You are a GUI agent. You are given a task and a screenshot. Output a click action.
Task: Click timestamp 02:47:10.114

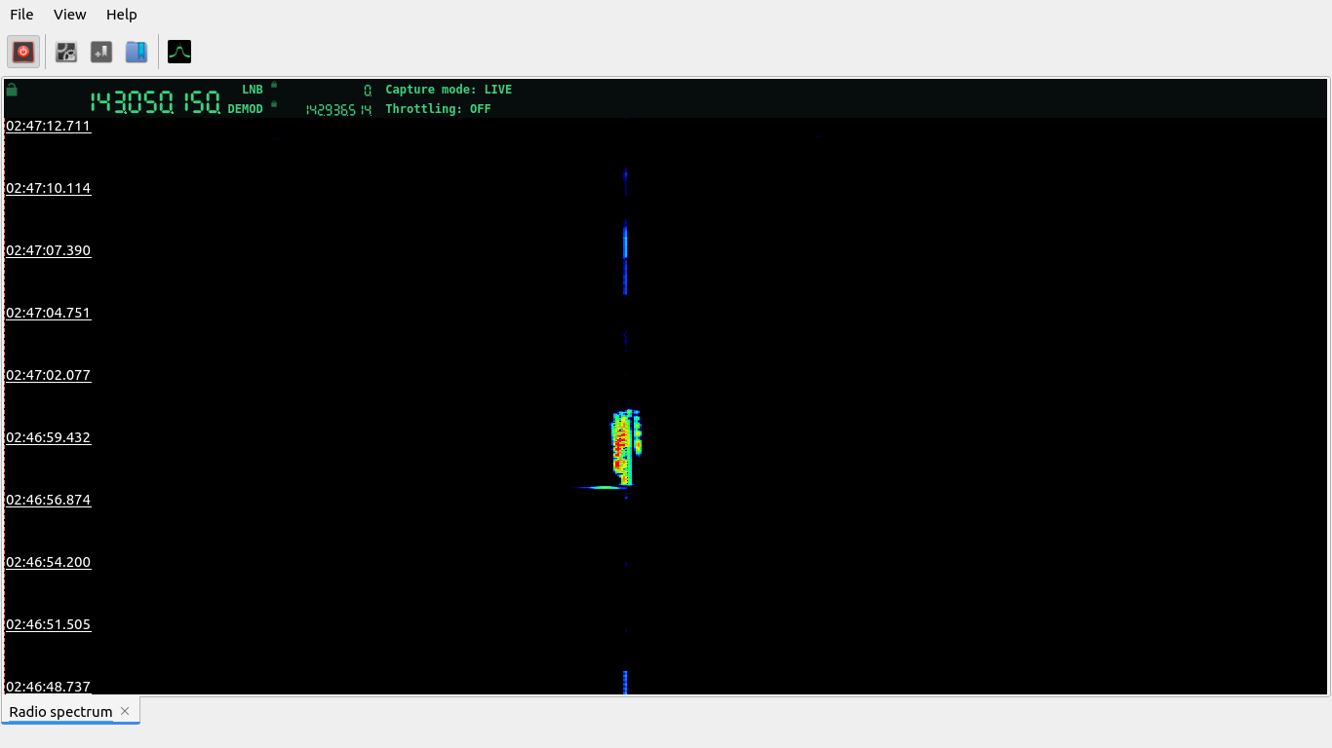click(x=48, y=188)
